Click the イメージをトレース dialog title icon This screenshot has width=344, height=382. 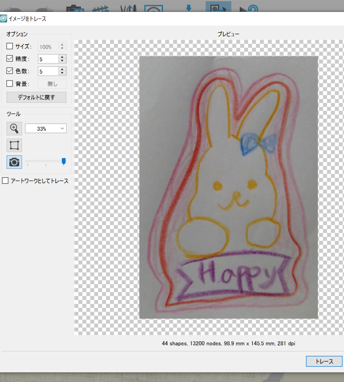tap(4, 18)
